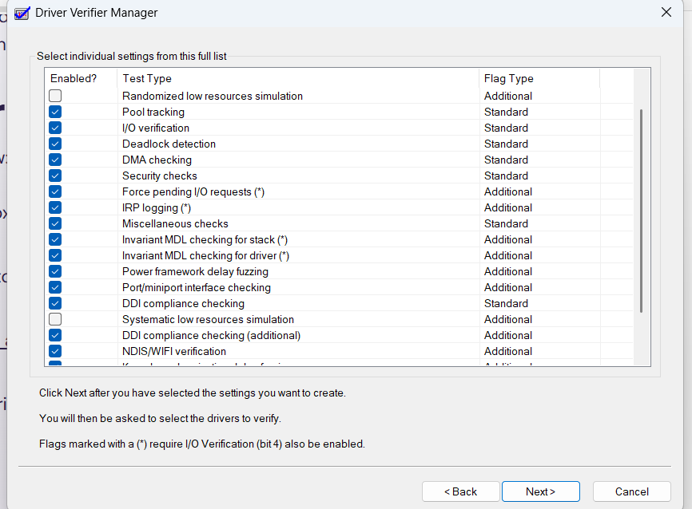
Task: Sort list by Flag Type column header
Action: [x=539, y=78]
